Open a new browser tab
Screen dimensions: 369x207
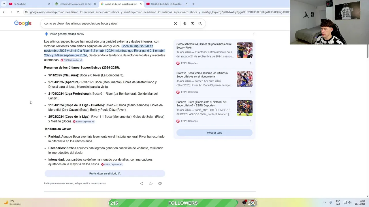pos(193,4)
